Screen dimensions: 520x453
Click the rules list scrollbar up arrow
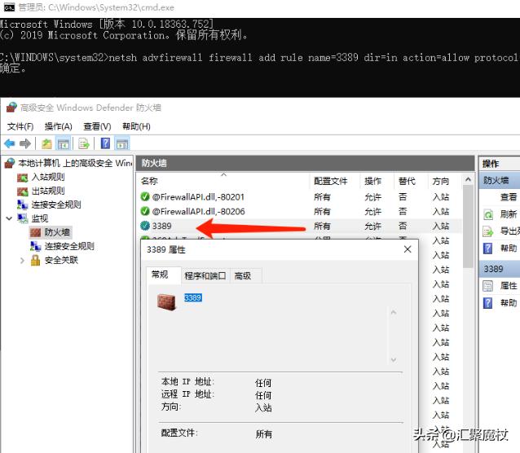pos(468,180)
